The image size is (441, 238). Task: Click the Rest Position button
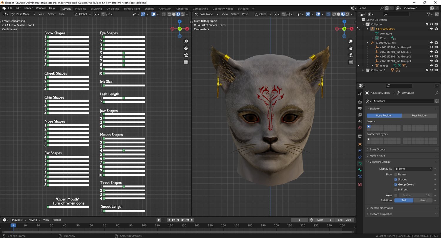[419, 116]
